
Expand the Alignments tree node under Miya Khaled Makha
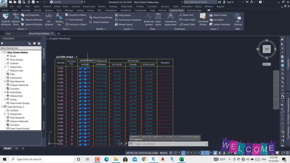[5, 67]
